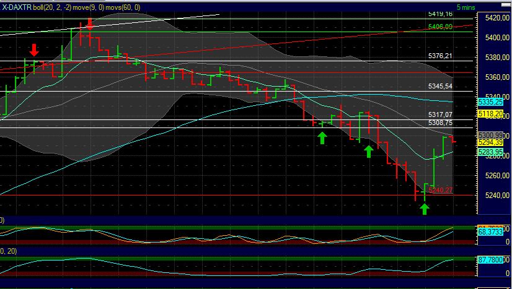The width and height of the screenshot is (512, 289).
Task: Click the green up arrow below 5240 low
Action: (425, 209)
